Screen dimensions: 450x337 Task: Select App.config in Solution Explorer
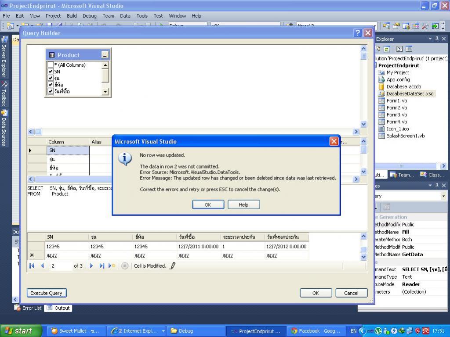(398, 80)
